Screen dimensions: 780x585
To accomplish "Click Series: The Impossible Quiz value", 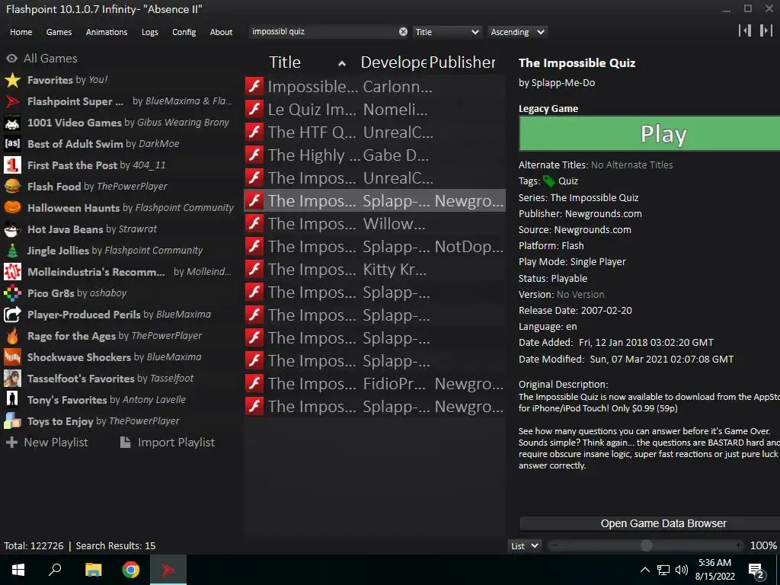I will point(594,197).
